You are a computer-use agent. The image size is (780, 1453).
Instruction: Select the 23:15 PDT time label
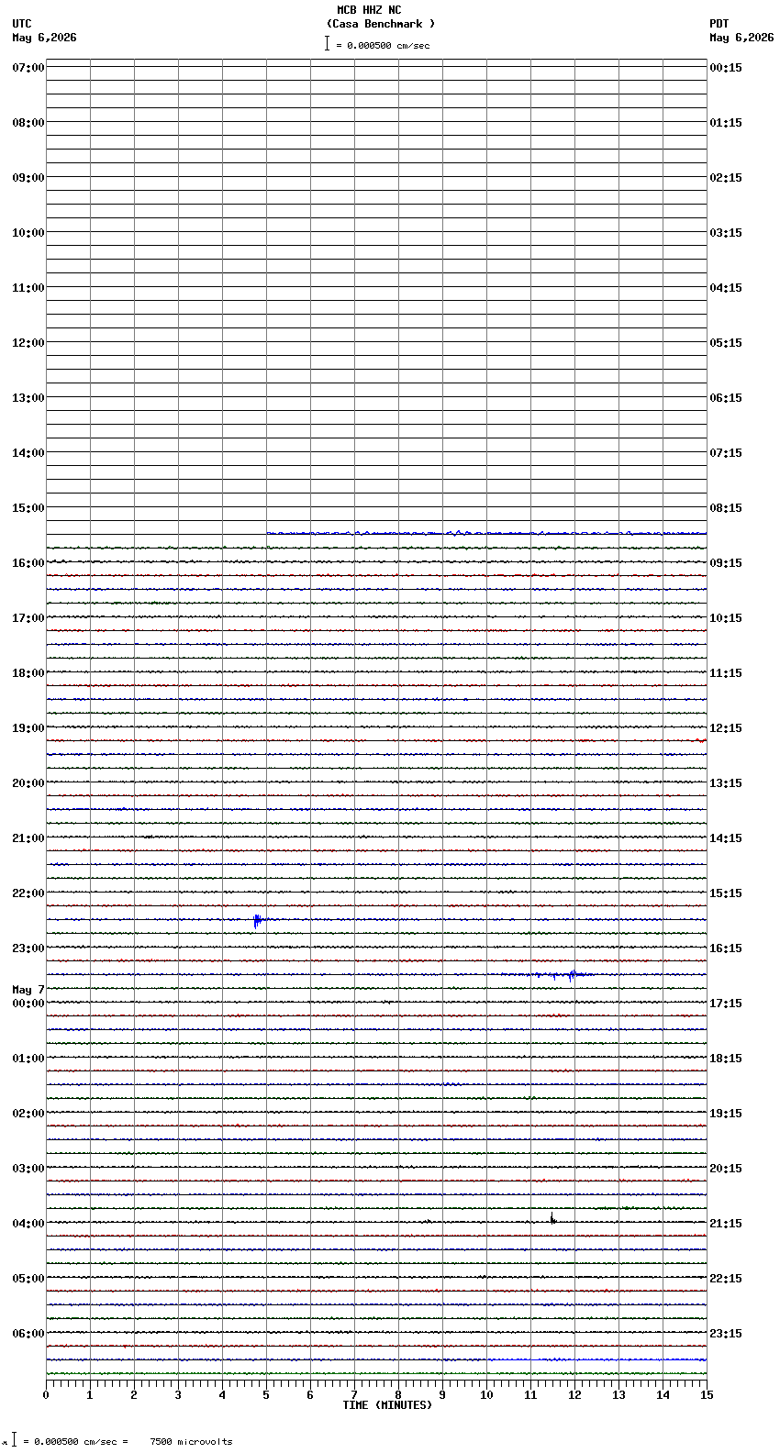tap(726, 1334)
